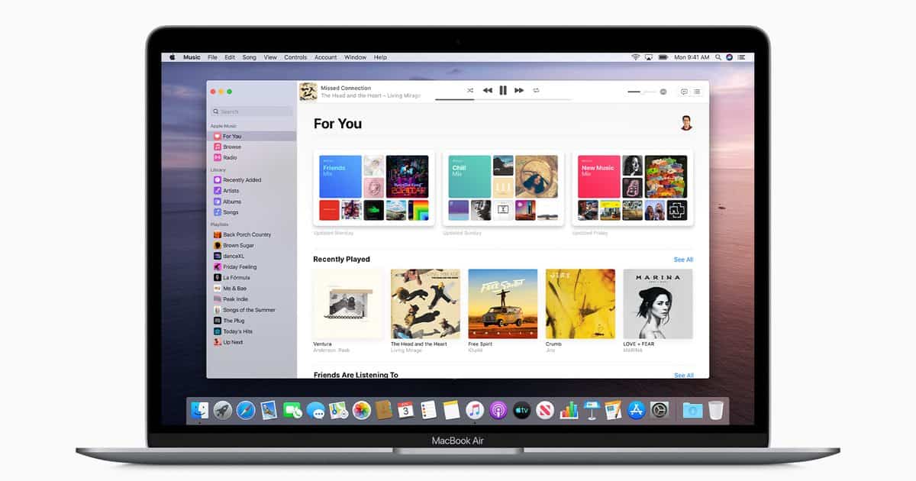Open the Today's Hits playlist
This screenshot has height=481, width=916.
tap(237, 331)
